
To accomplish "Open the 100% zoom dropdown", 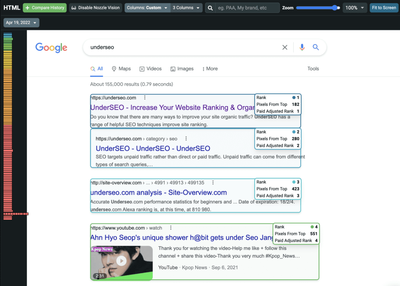I will click(x=355, y=8).
